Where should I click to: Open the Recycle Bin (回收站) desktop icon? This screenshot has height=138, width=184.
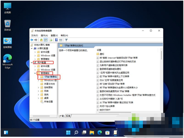(x=8, y=24)
